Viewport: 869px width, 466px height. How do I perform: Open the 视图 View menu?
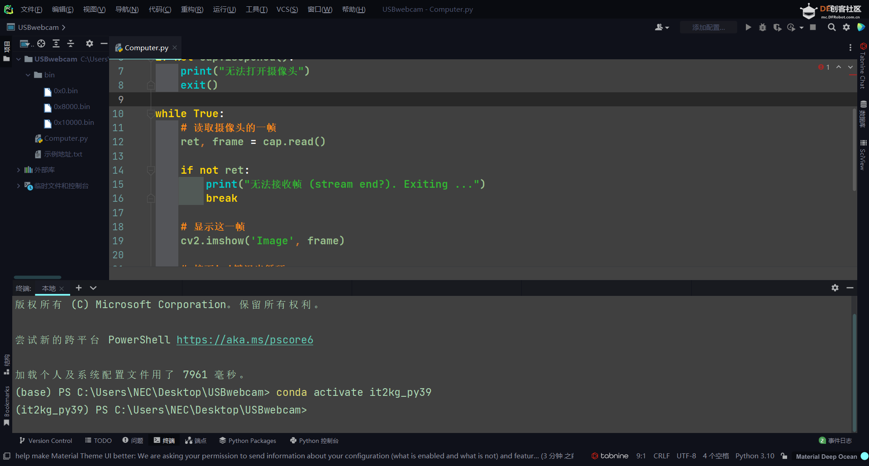click(94, 10)
